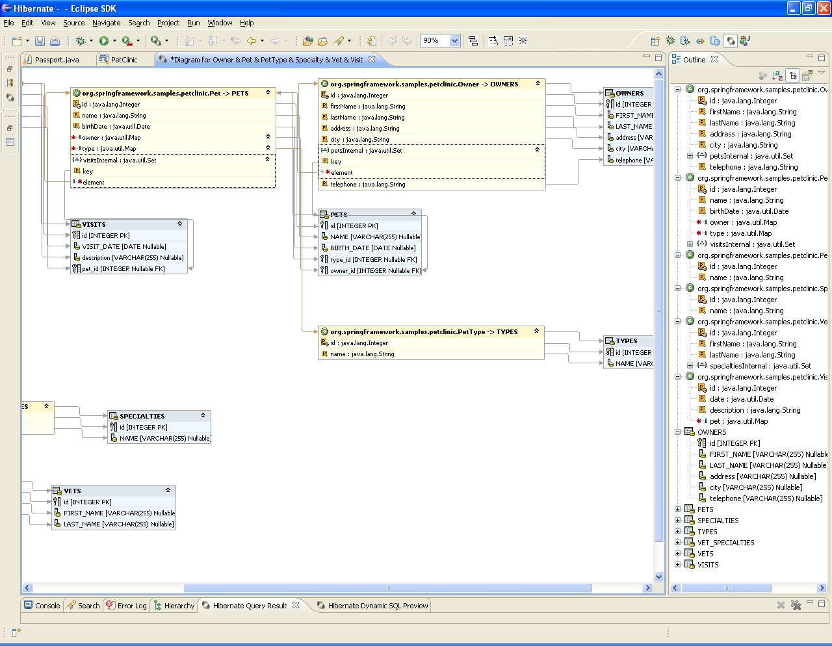Open the Hibernate Dynamic SQL Preview tab

click(377, 606)
